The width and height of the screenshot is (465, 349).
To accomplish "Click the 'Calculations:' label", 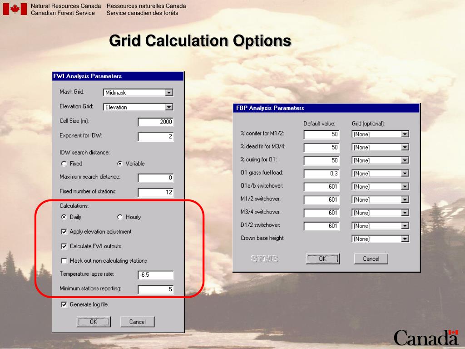I will [x=74, y=206].
